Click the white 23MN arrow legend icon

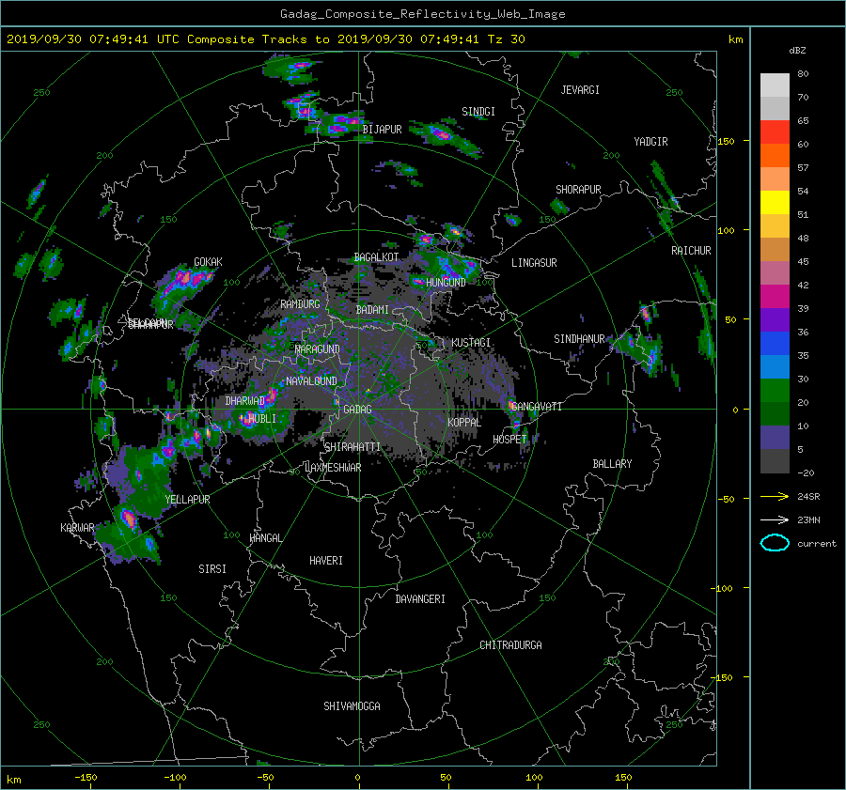(x=775, y=519)
